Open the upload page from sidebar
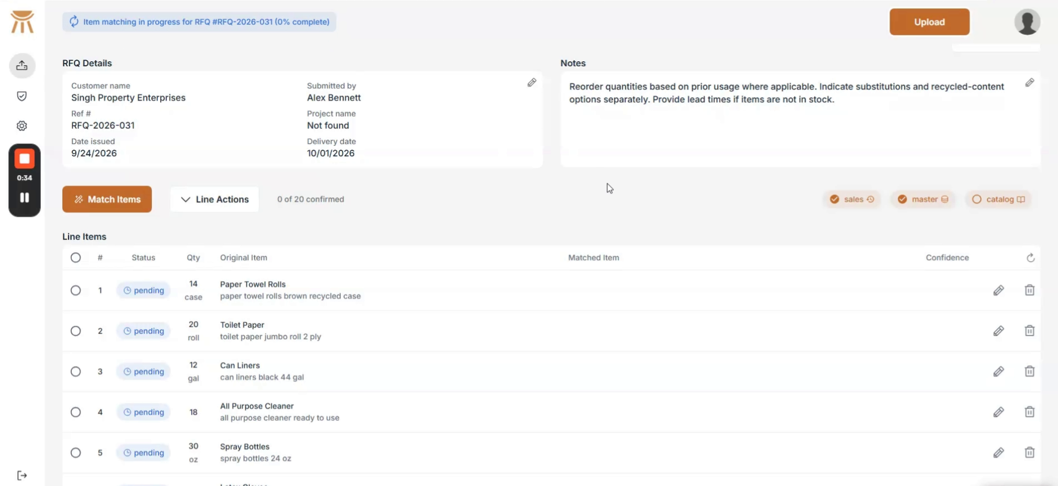Image resolution: width=1058 pixels, height=486 pixels. 22,66
